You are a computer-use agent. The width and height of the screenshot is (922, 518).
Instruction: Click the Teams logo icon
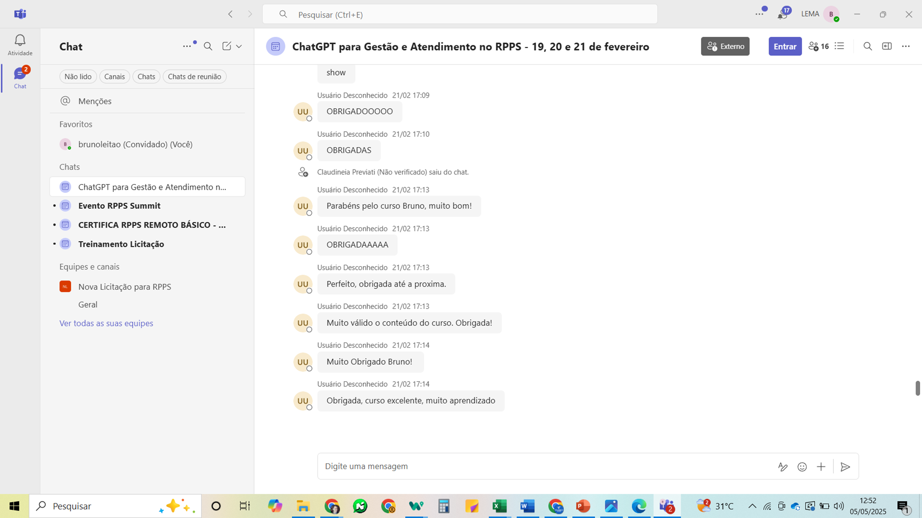(20, 14)
